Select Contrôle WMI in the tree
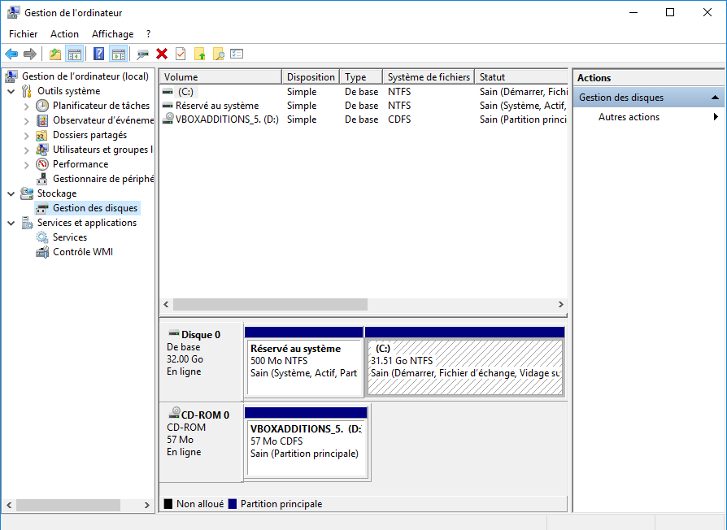The image size is (727, 530). point(83,252)
